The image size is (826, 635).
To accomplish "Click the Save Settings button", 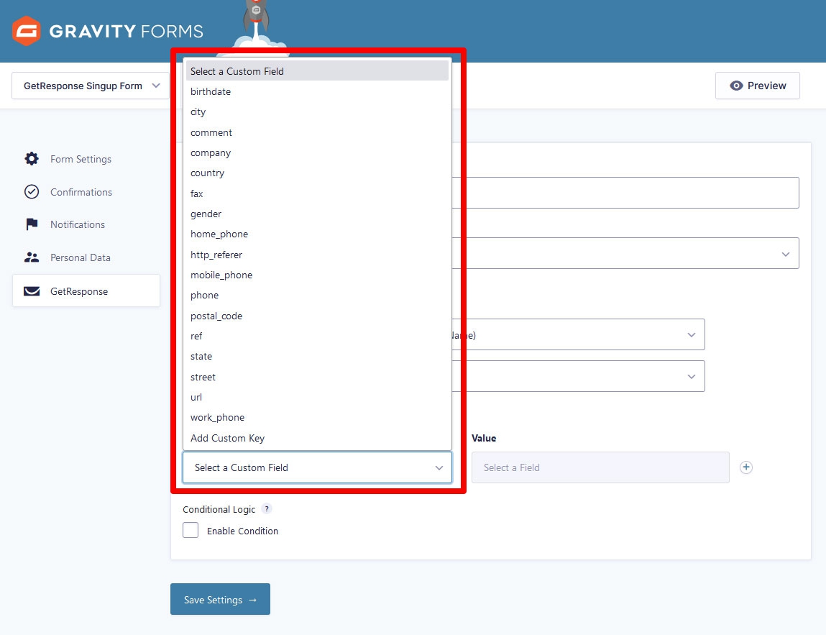I will pos(220,599).
